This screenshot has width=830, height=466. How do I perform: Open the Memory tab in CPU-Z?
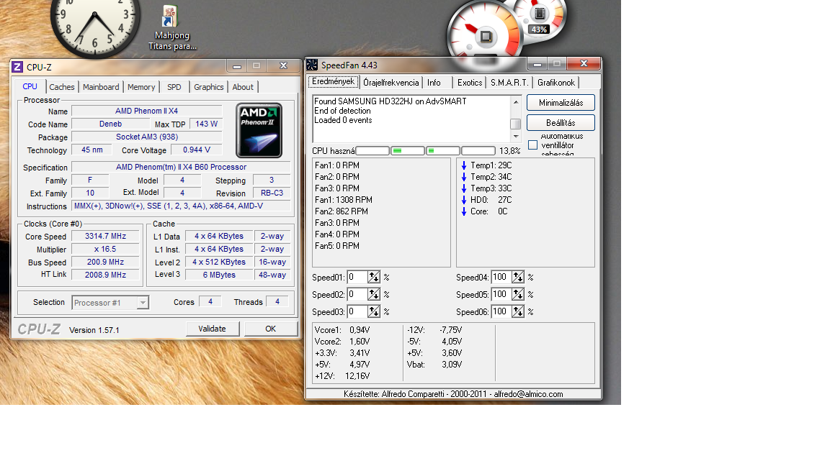pyautogui.click(x=141, y=87)
